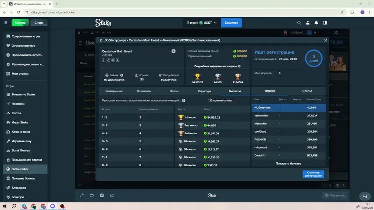Click Показать больше under players list
The image size is (374, 210).
click(x=289, y=164)
